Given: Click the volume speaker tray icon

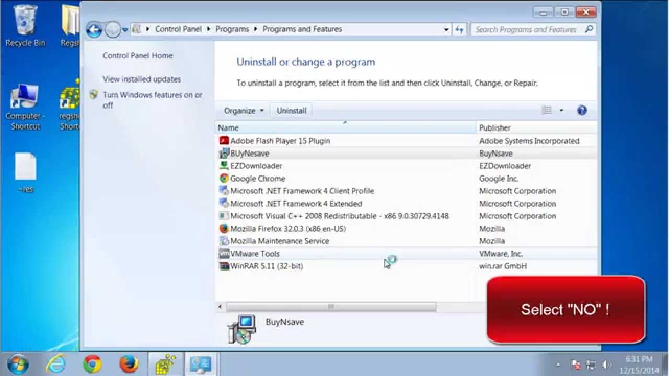Looking at the screenshot, I should coord(607,365).
